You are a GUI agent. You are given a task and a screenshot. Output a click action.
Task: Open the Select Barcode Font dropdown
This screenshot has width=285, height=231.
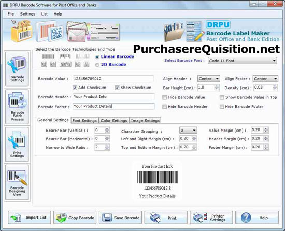click(243, 61)
